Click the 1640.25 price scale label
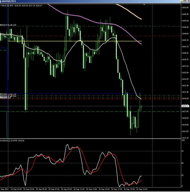 (185, 53)
